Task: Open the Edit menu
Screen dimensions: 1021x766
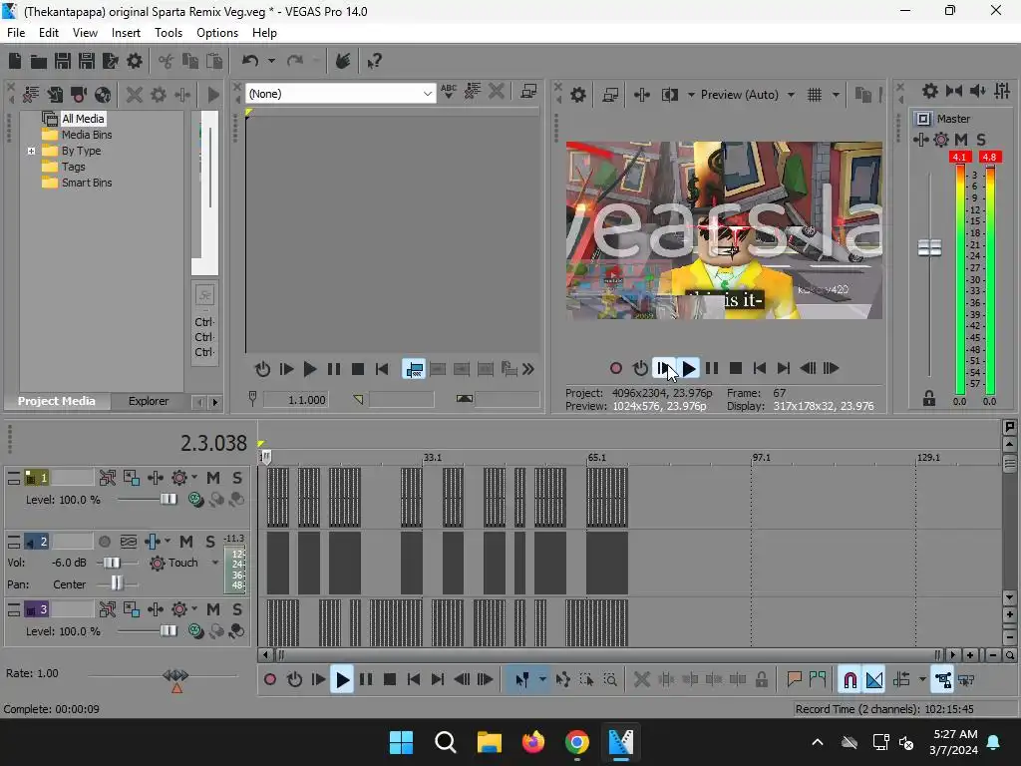Action: (x=48, y=33)
